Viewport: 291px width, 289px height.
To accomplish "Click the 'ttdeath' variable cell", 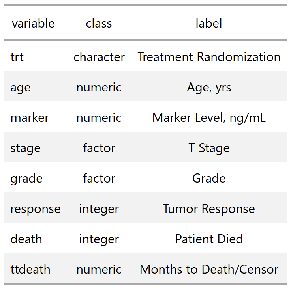I will pos(30,269).
